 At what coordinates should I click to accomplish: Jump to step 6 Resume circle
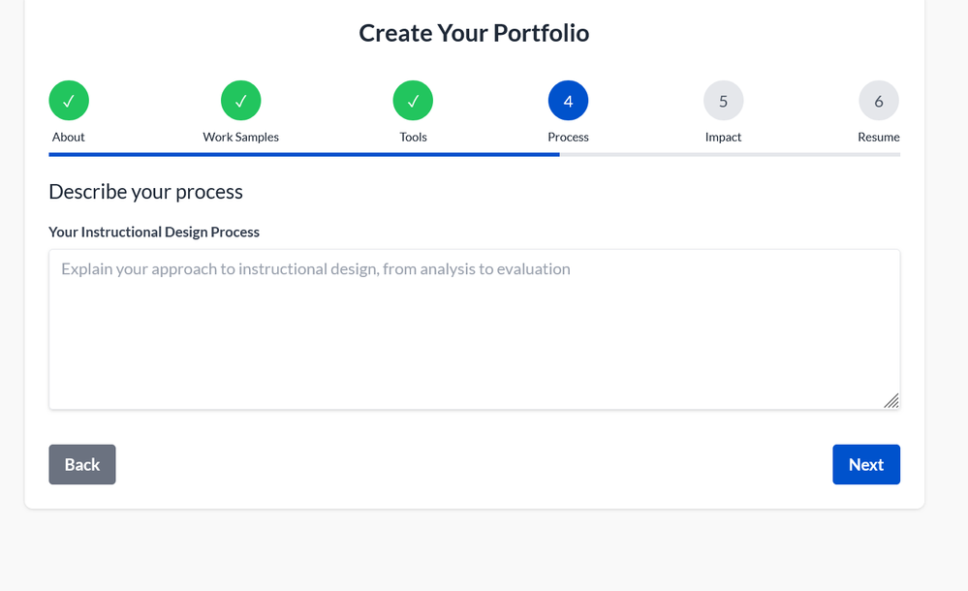tap(878, 101)
